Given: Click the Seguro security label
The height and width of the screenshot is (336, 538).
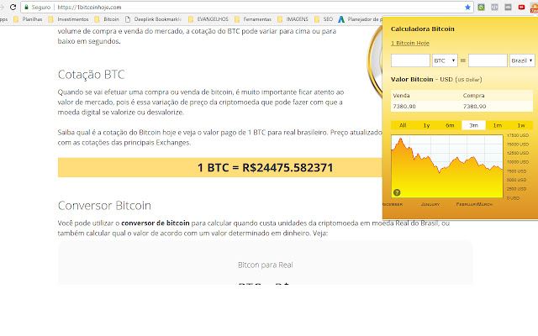Looking at the screenshot, I should coord(41,7).
